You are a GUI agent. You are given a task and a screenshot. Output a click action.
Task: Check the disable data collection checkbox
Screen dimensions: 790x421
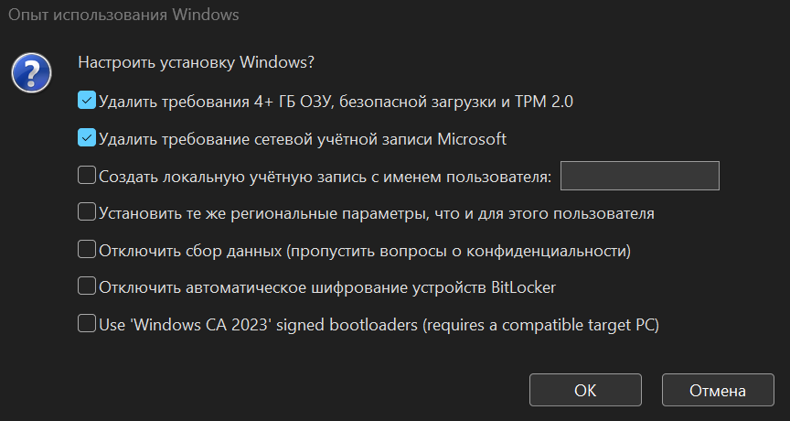coord(87,249)
